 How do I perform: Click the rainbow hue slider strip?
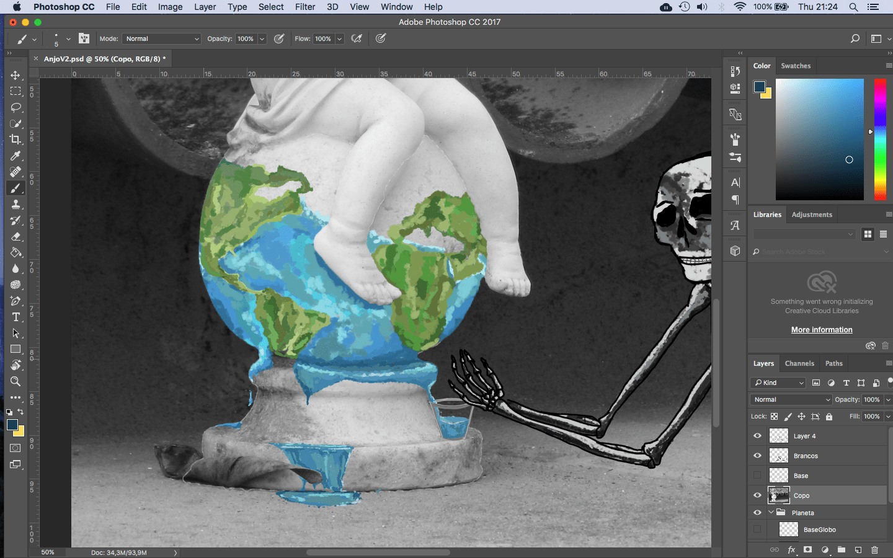coord(880,139)
